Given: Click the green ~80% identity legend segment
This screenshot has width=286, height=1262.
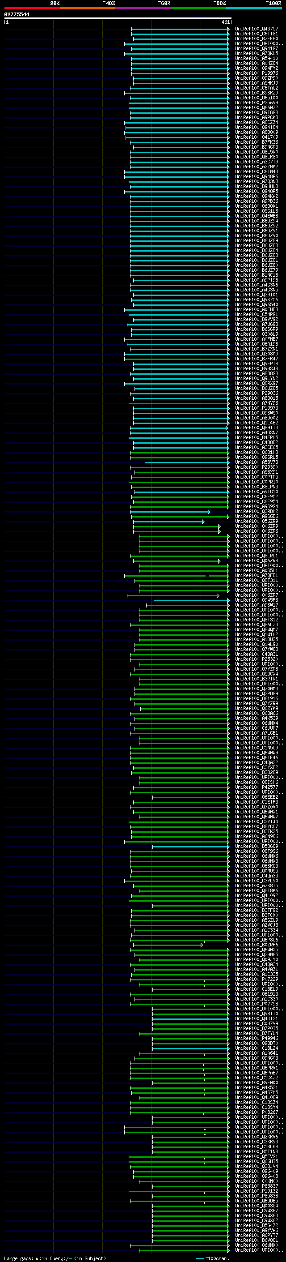Looking at the screenshot, I should [x=198, y=9].
